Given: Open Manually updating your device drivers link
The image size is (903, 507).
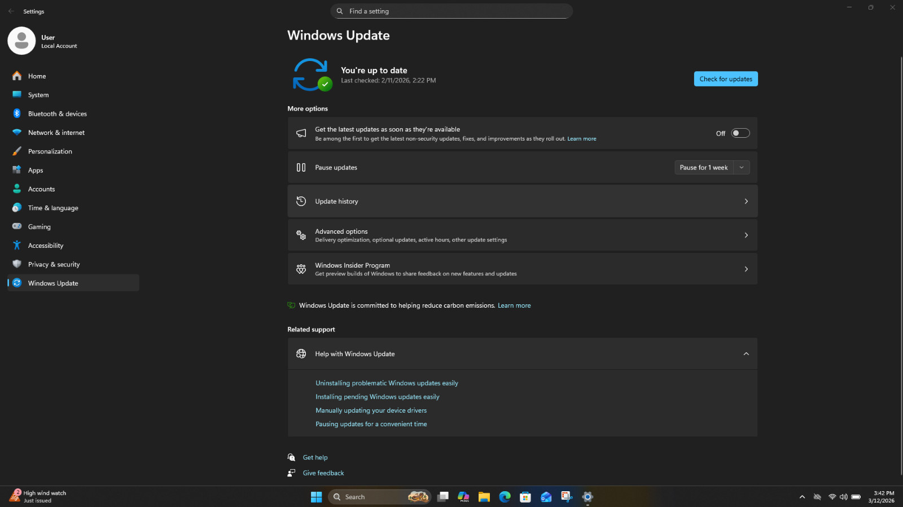Looking at the screenshot, I should point(371,410).
